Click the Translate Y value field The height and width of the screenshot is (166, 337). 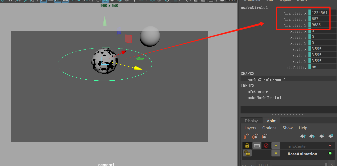click(324, 19)
